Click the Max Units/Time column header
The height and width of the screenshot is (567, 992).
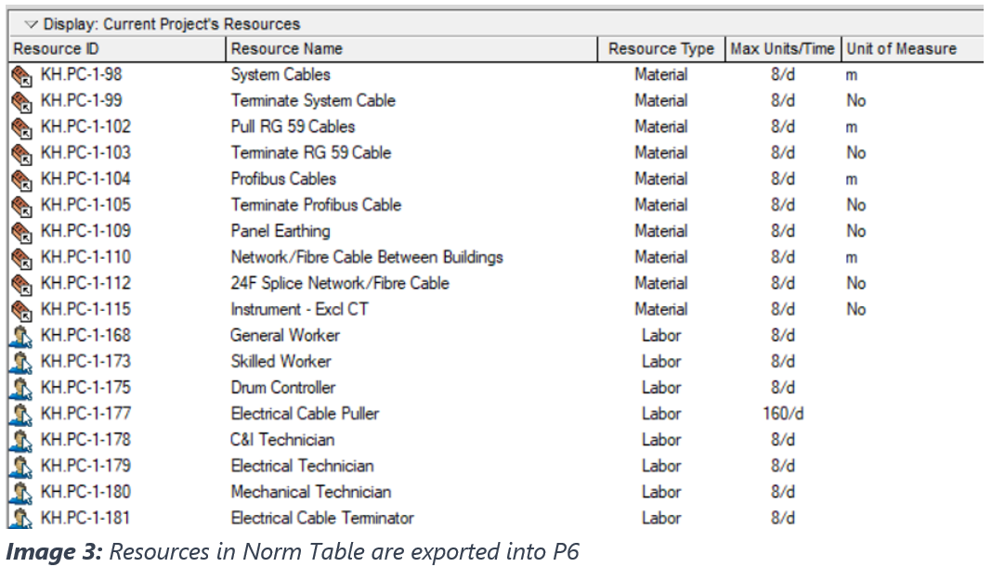click(x=782, y=49)
